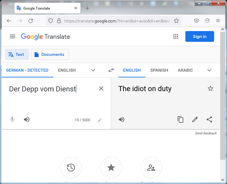Image resolution: width=227 pixels, height=184 pixels.
Task: Open the Send feedback link
Action: pos(206,133)
